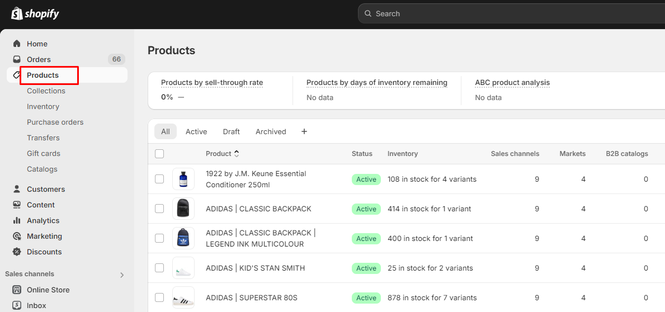This screenshot has height=312, width=665.
Task: Click the Superstar 80S shoe thumbnail
Action: pyautogui.click(x=183, y=297)
